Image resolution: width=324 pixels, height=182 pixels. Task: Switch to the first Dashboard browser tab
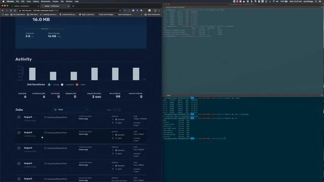(x=24, y=6)
